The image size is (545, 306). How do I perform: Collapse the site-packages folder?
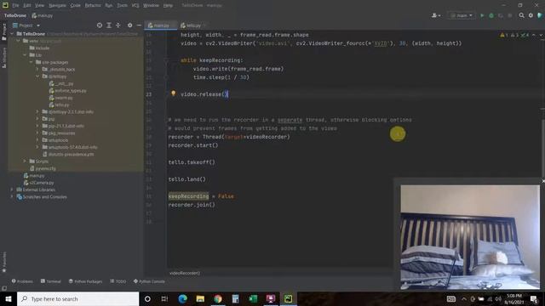31,62
